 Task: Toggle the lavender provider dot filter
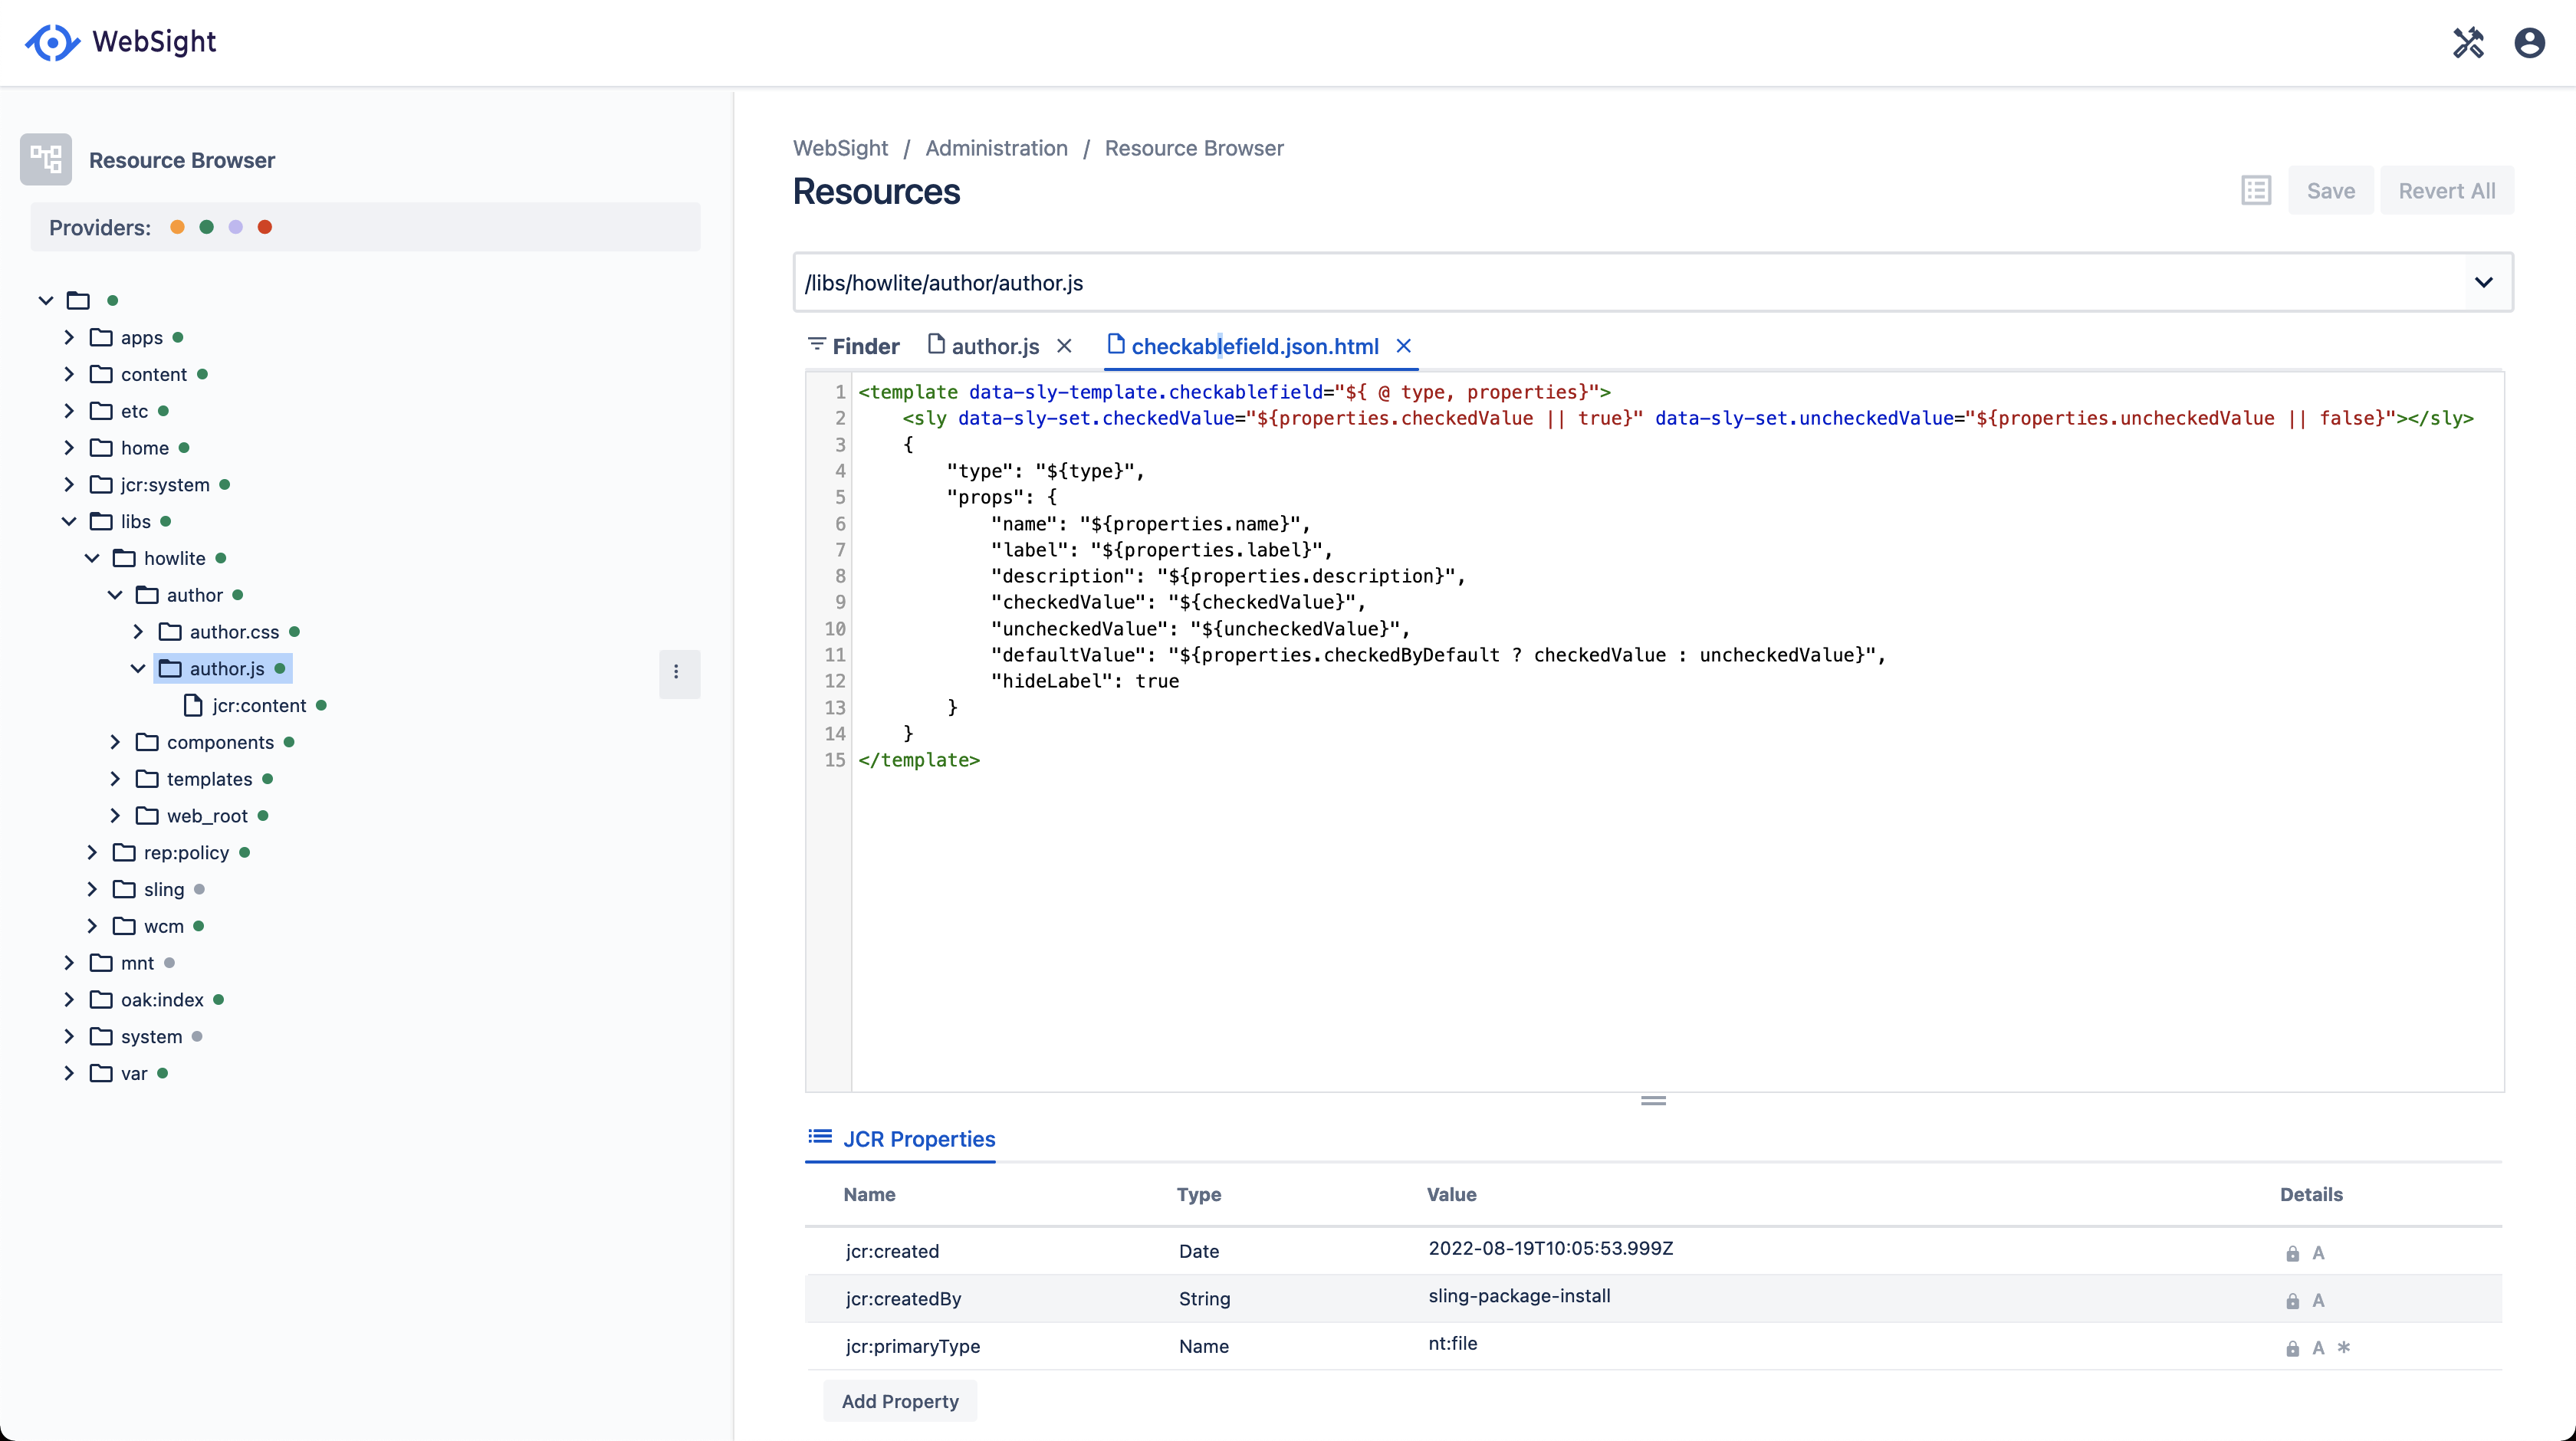(x=235, y=227)
